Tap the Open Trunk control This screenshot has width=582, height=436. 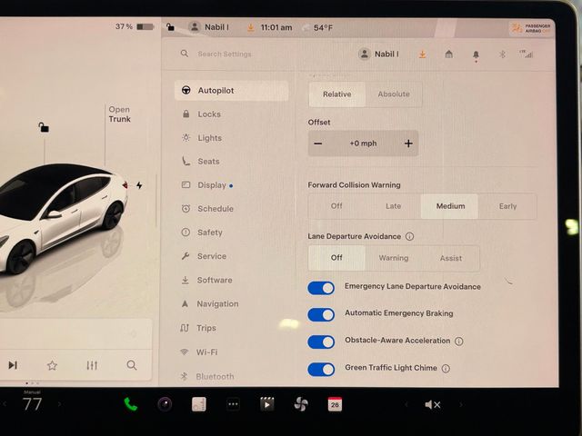click(119, 114)
